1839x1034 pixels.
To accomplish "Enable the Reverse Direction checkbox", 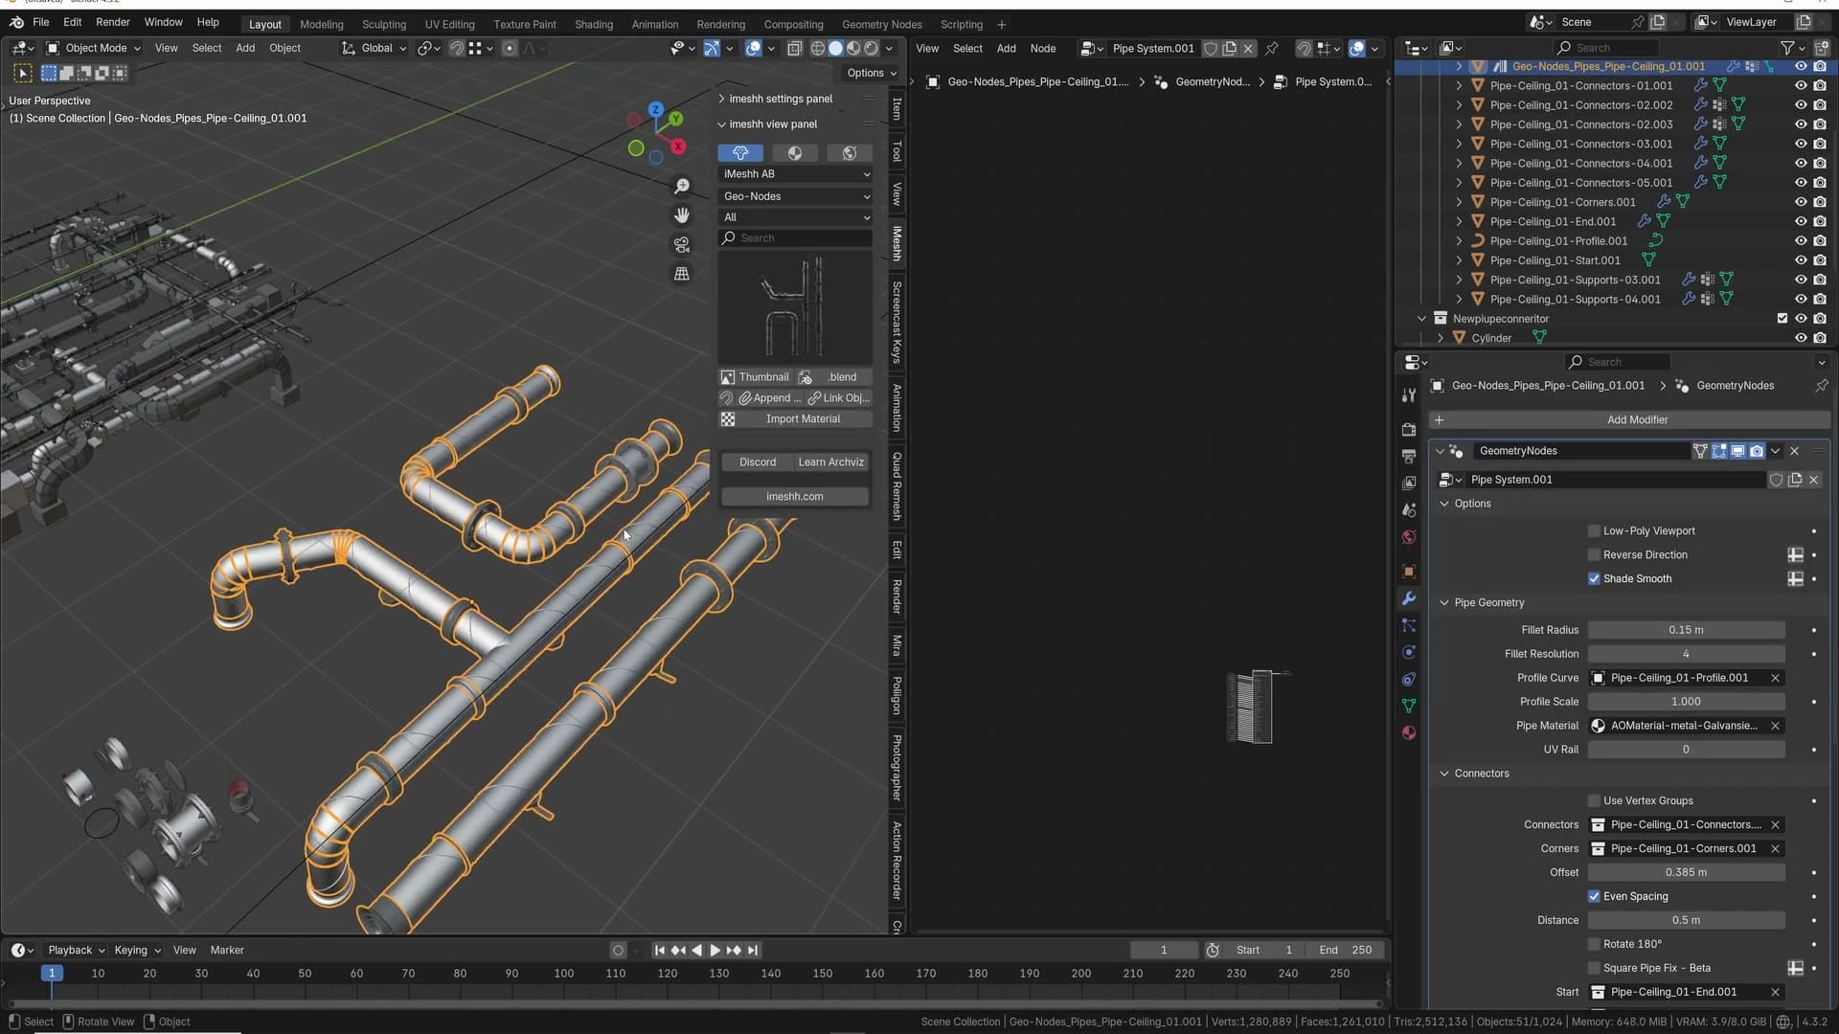I will pyautogui.click(x=1594, y=555).
